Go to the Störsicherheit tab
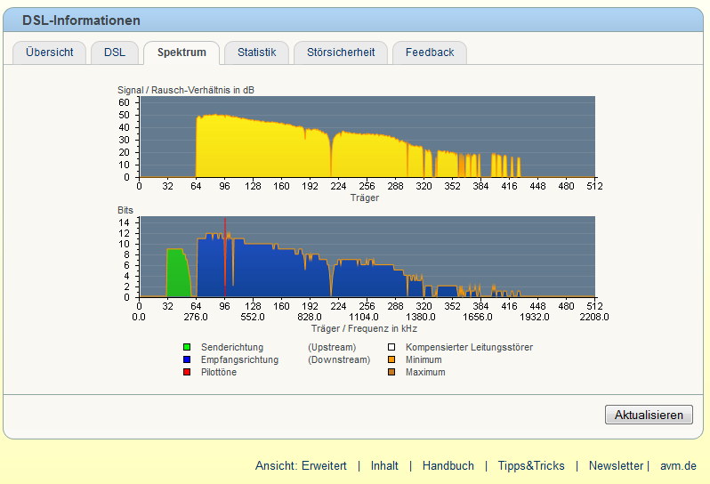 click(x=341, y=52)
